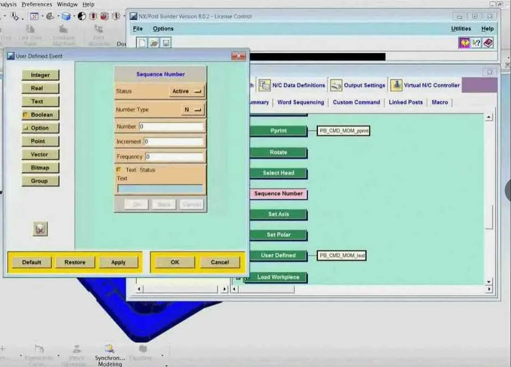Click the blue cube icon in NX toolbar

pyautogui.click(x=66, y=16)
